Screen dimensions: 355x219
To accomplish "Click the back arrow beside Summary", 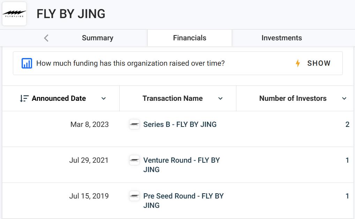I will tap(46, 38).
